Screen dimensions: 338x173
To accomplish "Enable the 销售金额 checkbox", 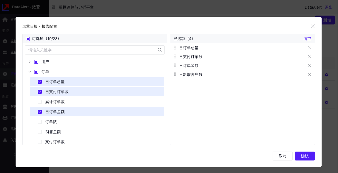I will pyautogui.click(x=40, y=132).
